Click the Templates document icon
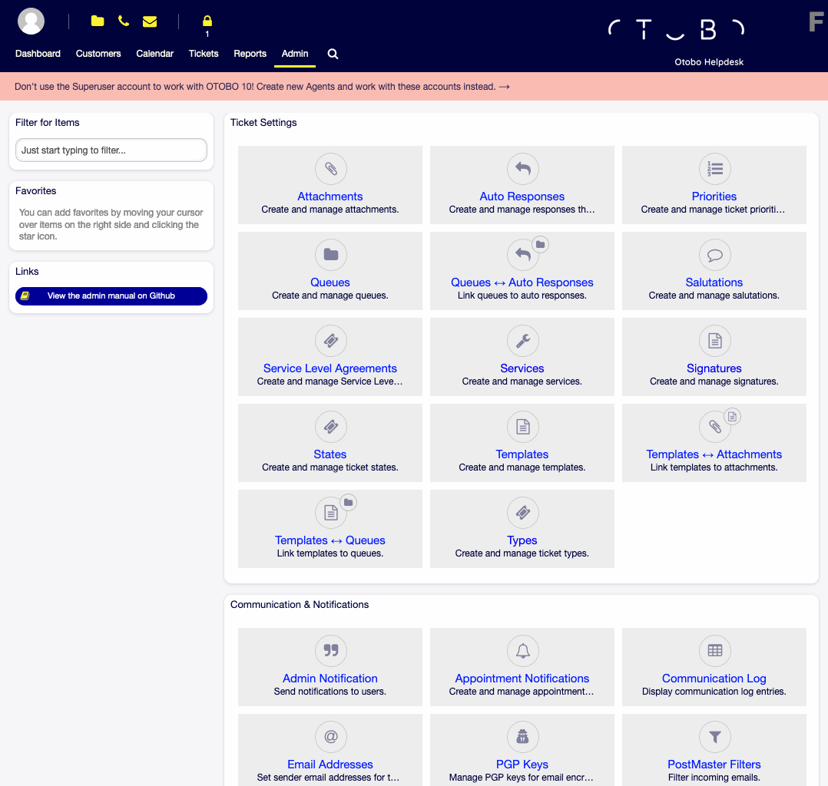 point(522,427)
